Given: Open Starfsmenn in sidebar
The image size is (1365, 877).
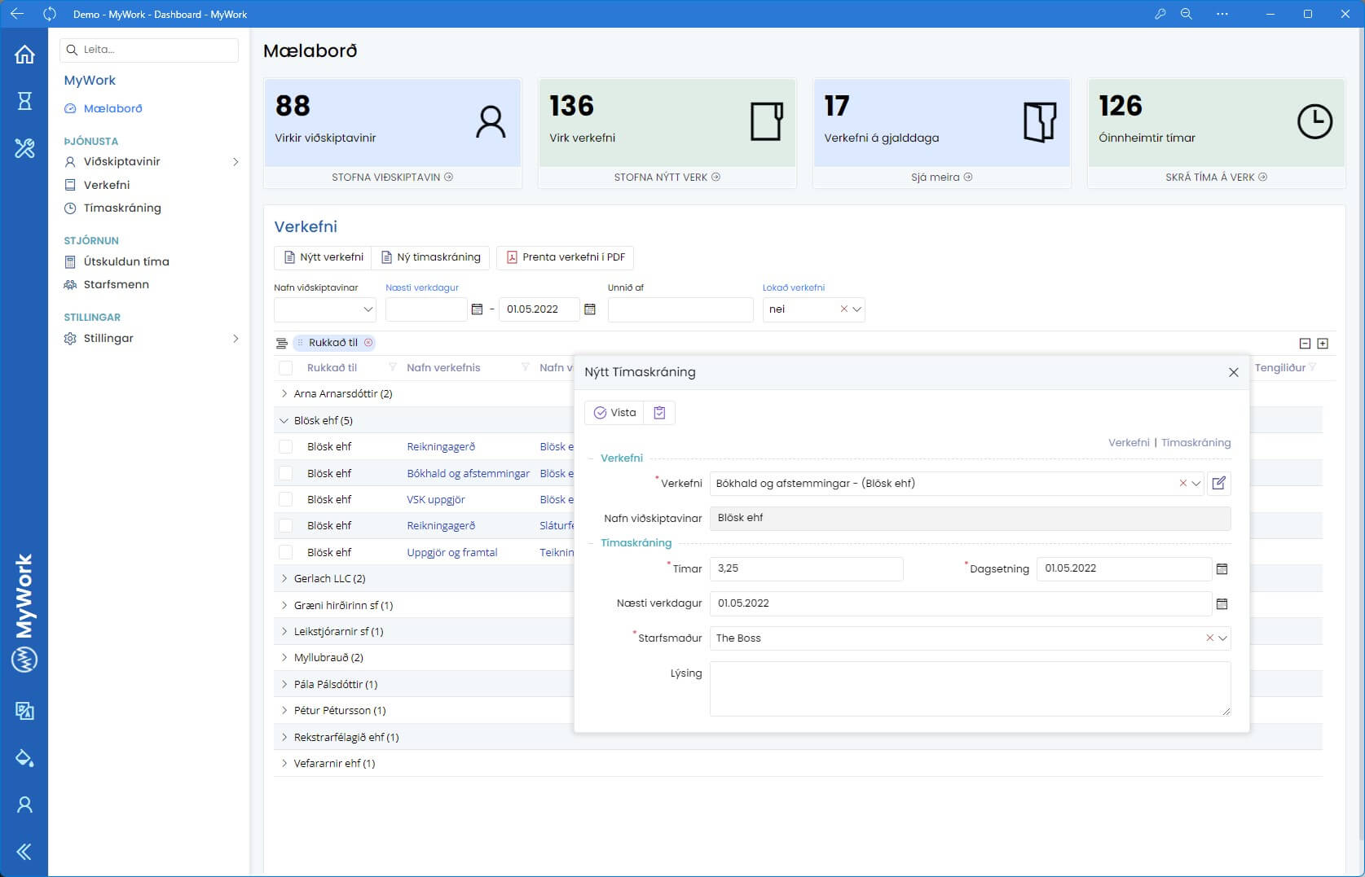Looking at the screenshot, I should [x=116, y=285].
